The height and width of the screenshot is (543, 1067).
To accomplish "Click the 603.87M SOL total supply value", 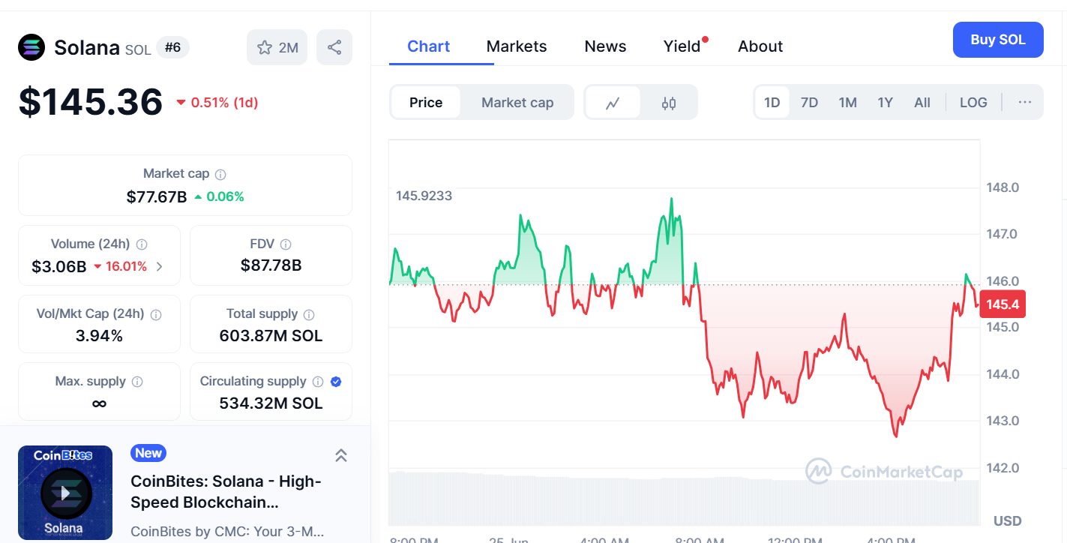I will click(271, 336).
